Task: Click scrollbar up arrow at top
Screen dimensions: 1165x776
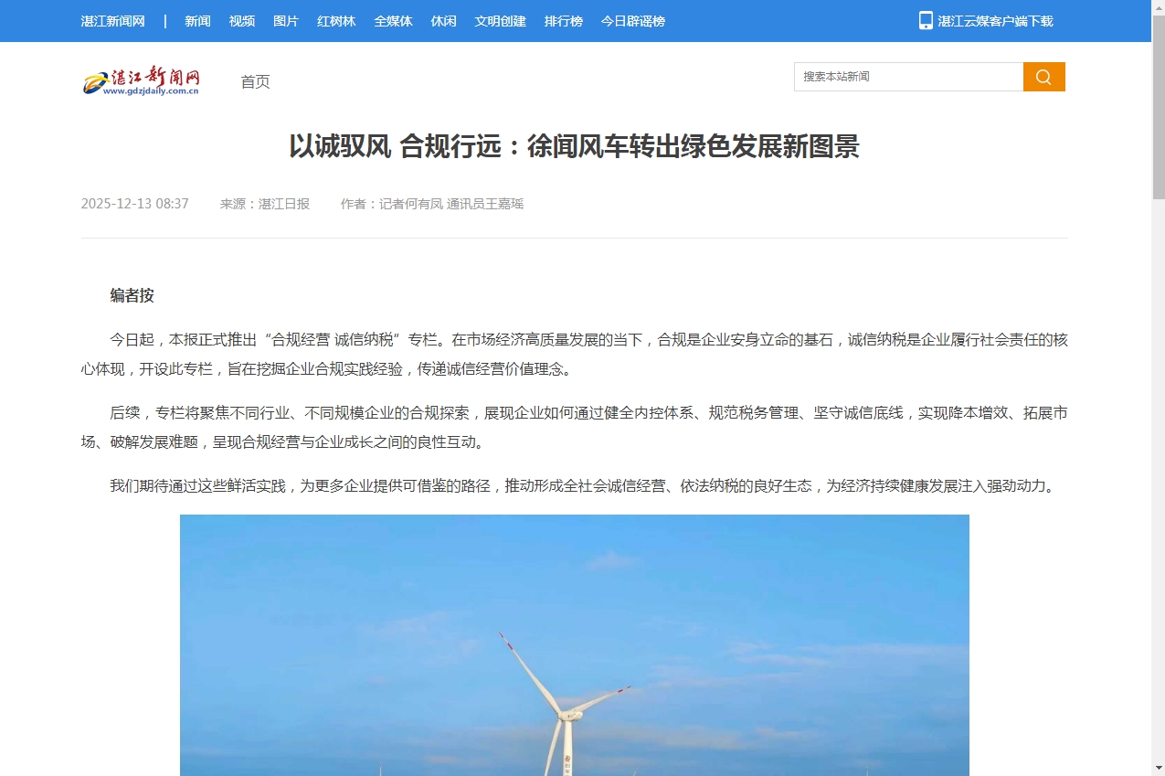Action: pos(1158,7)
